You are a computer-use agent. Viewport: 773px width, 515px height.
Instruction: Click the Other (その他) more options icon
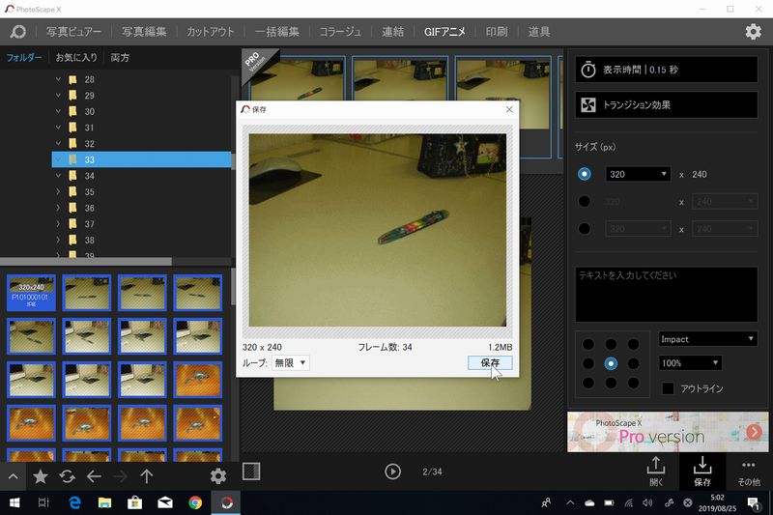(x=749, y=470)
